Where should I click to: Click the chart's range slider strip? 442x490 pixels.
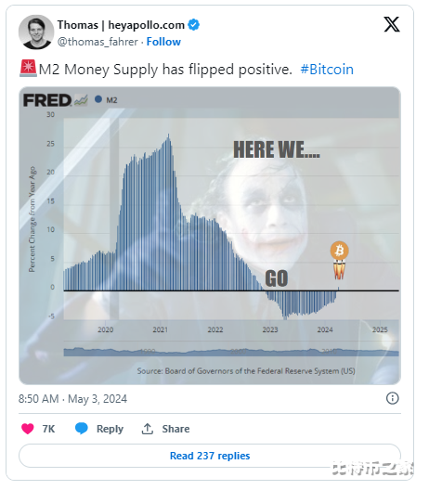tap(231, 352)
